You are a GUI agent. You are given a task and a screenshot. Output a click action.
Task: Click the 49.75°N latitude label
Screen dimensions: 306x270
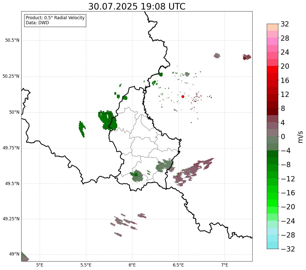[x=11, y=148]
